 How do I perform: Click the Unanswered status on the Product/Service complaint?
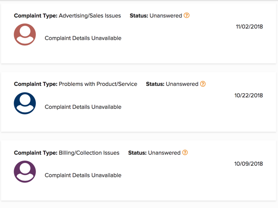click(182, 84)
